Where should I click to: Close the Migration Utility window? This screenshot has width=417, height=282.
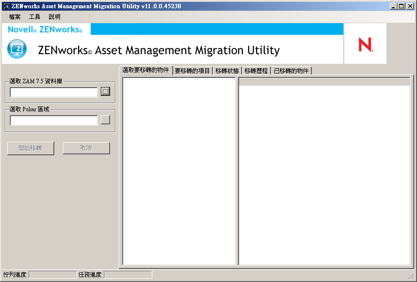tap(410, 6)
